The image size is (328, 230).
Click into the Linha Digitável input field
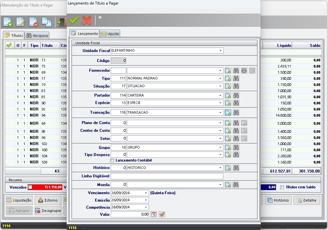(167, 176)
